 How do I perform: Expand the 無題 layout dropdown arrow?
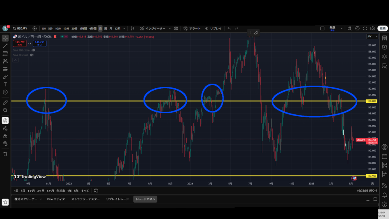[x=342, y=28]
